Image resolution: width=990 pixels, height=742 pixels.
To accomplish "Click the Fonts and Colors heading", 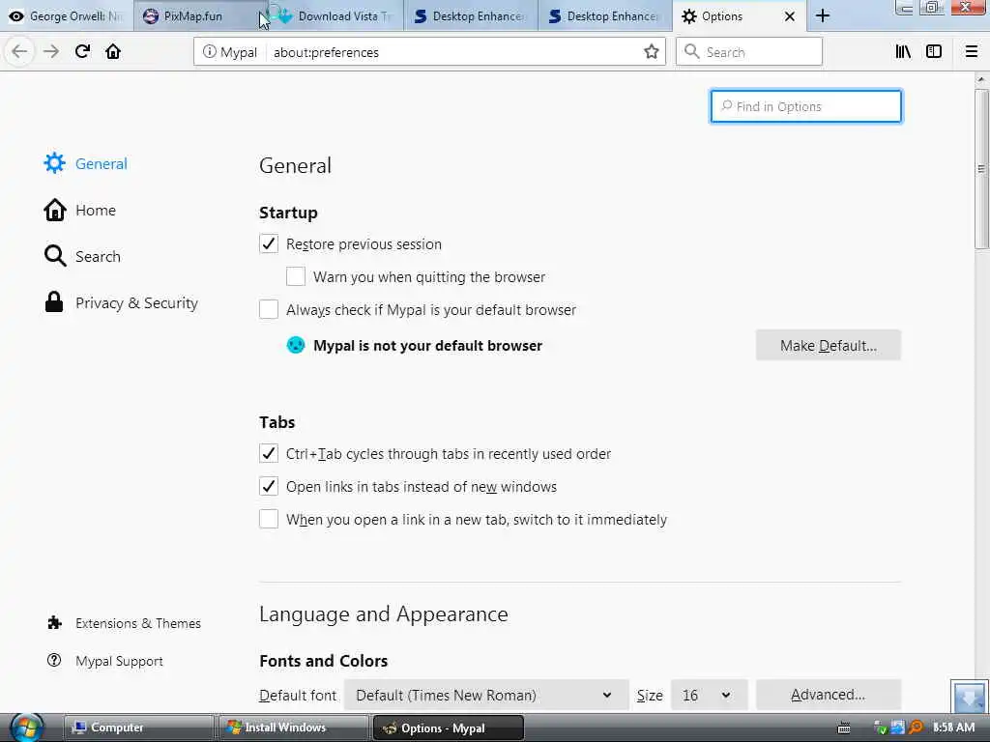I will [323, 661].
